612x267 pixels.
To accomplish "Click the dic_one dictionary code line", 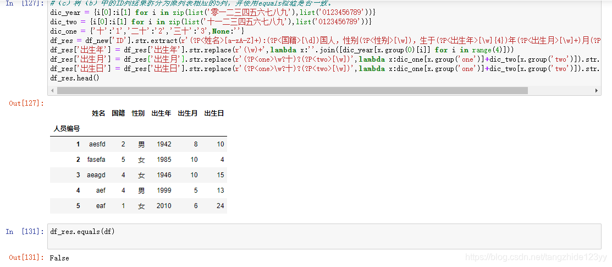I will point(147,31).
